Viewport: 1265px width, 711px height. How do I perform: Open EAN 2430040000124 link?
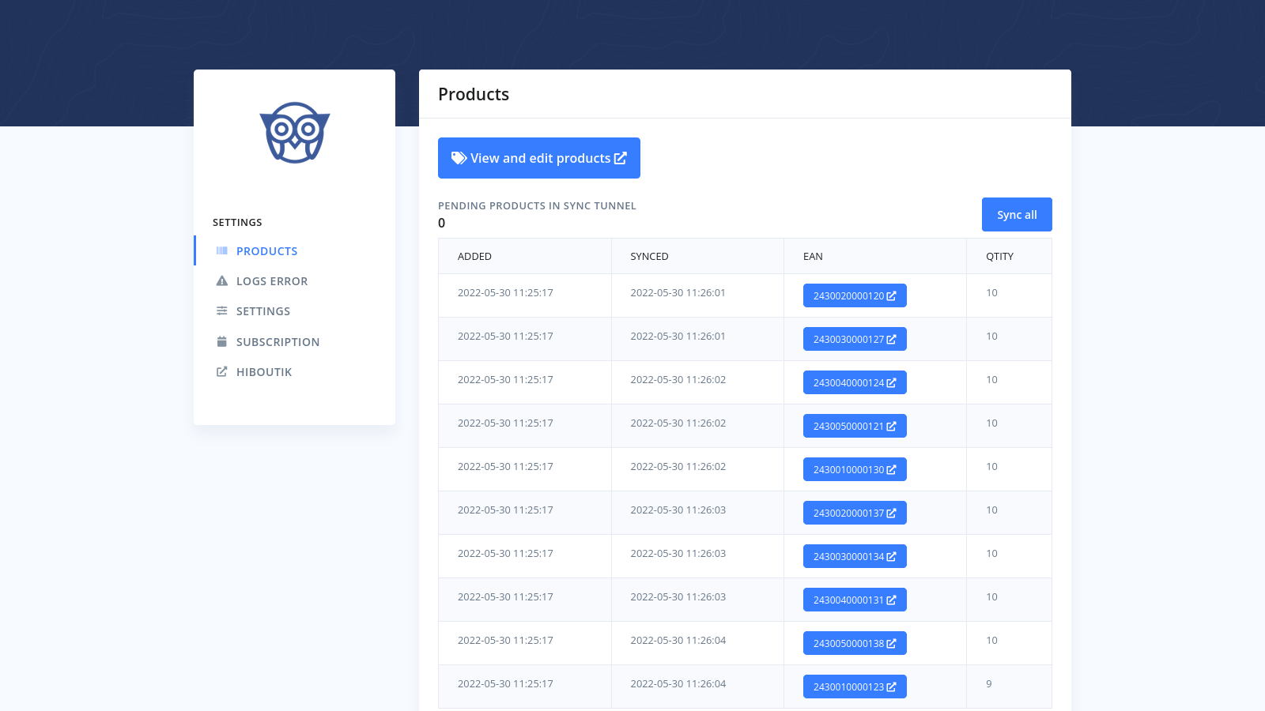pyautogui.click(x=855, y=382)
